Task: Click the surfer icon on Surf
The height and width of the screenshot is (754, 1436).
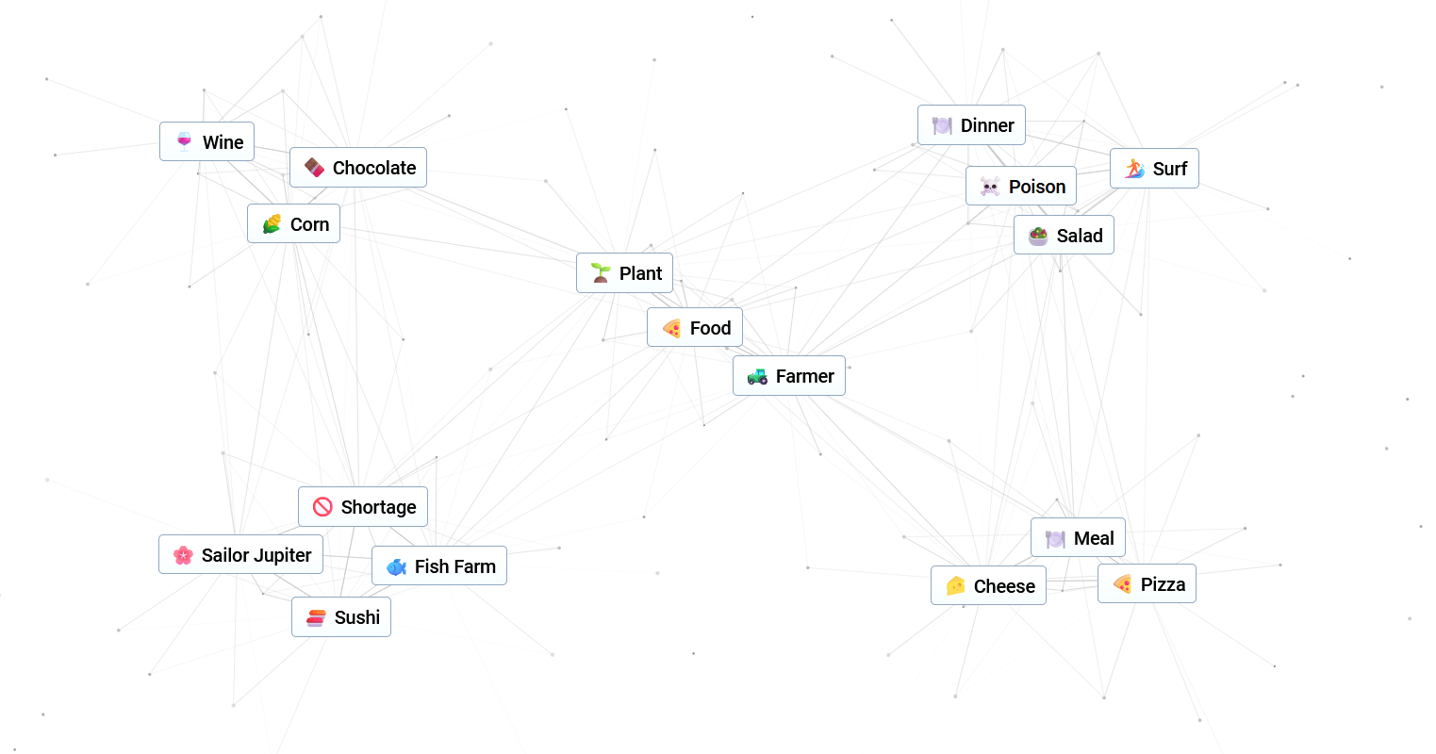Action: (1134, 169)
